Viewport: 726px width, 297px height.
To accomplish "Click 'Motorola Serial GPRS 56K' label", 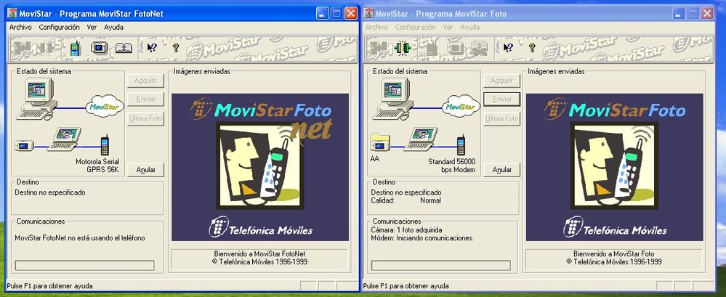I will (x=97, y=166).
